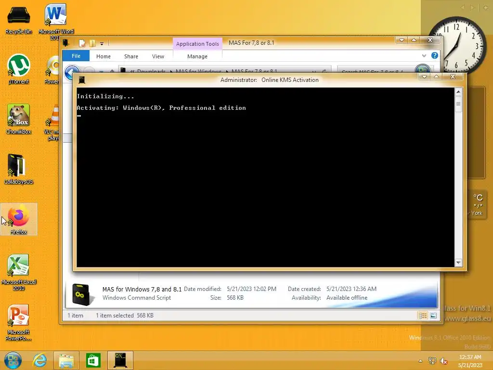This screenshot has width=493, height=370.
Task: Open the Share ribbon tab
Action: coord(131,56)
